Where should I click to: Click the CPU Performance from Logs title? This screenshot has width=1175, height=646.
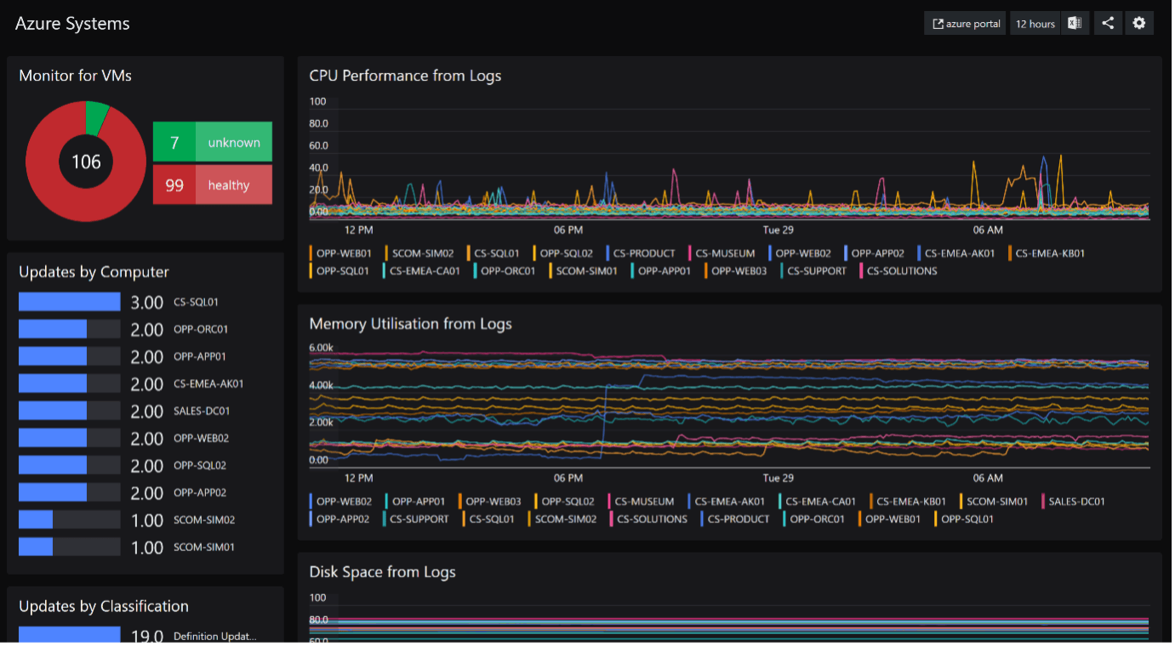[x=405, y=76]
